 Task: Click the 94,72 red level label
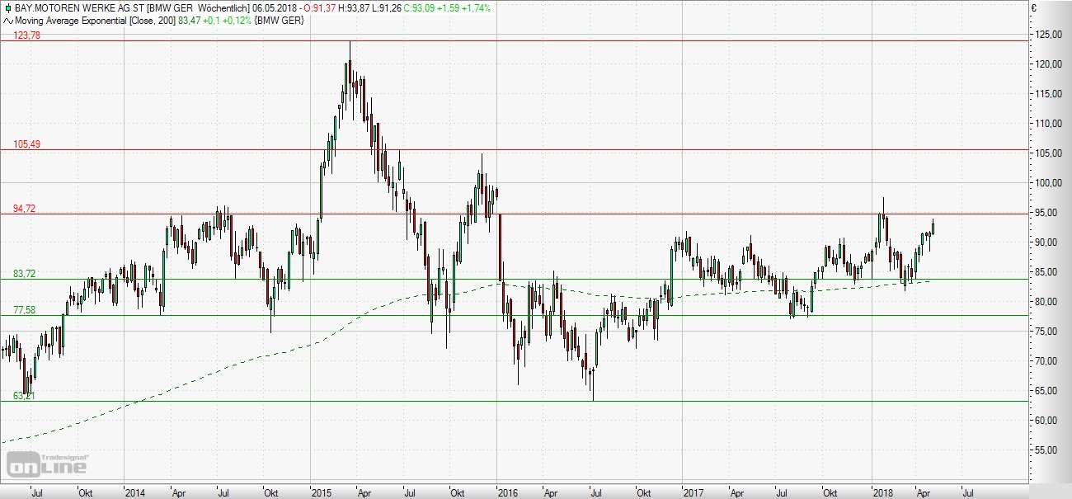24,209
